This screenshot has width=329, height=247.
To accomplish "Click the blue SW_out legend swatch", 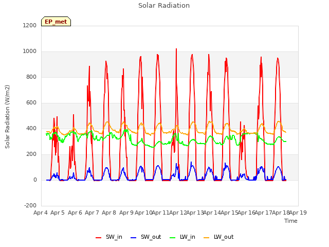I will [x=134, y=238].
